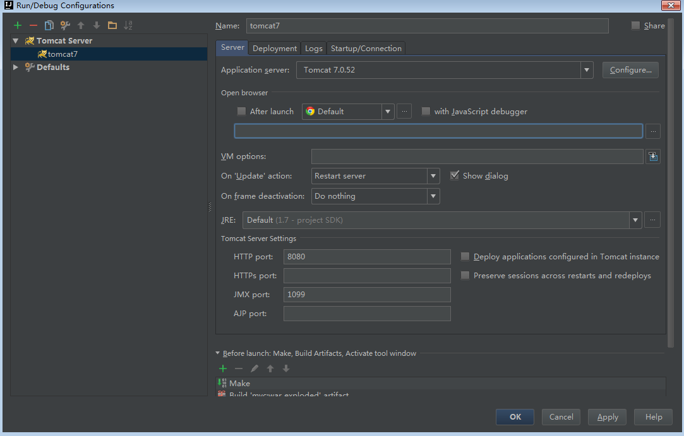
Task: Open the On 'Update' action dropdown
Action: click(433, 176)
